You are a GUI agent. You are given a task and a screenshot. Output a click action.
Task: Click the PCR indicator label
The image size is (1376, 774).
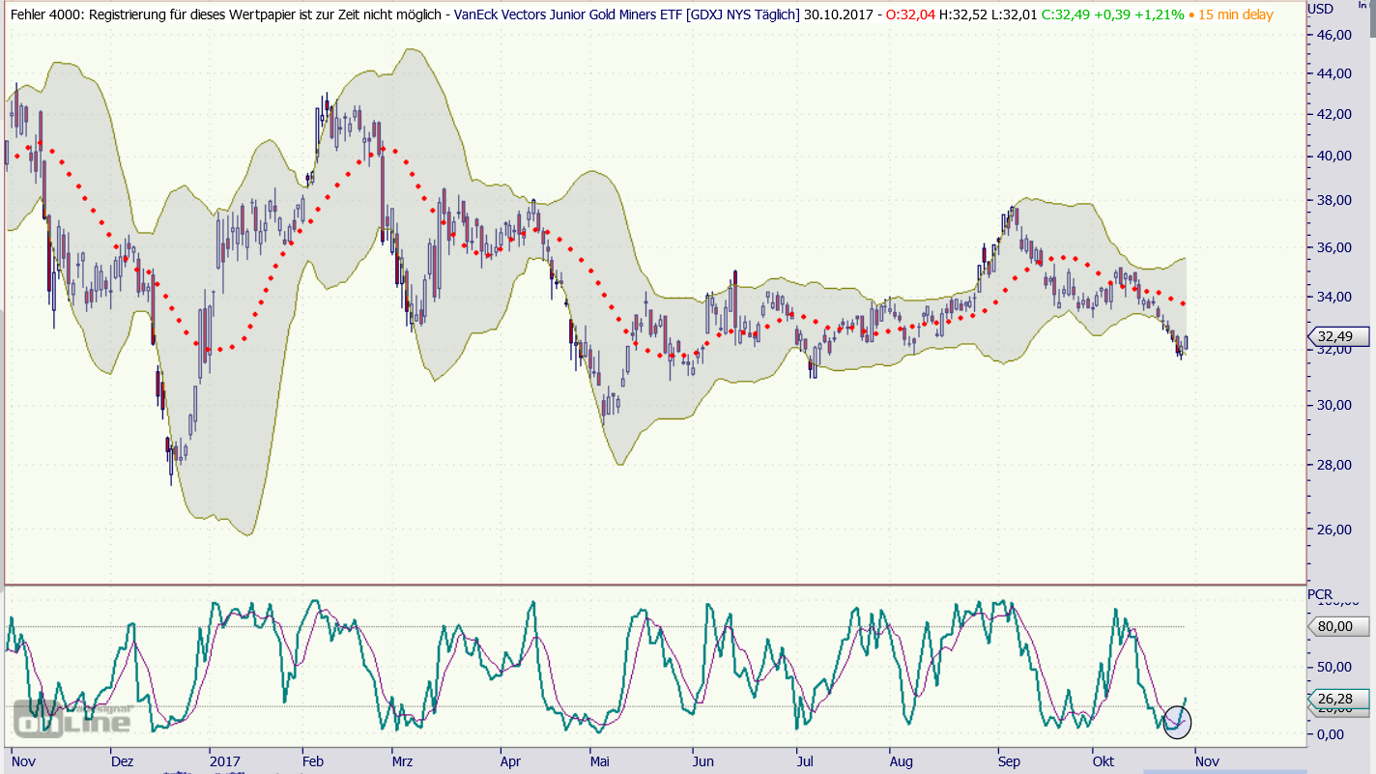pos(1320,593)
